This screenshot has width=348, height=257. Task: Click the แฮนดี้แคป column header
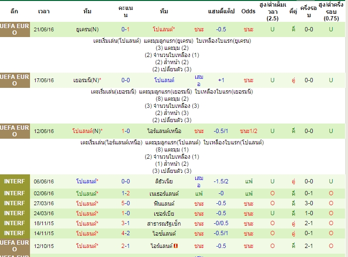(x=221, y=11)
